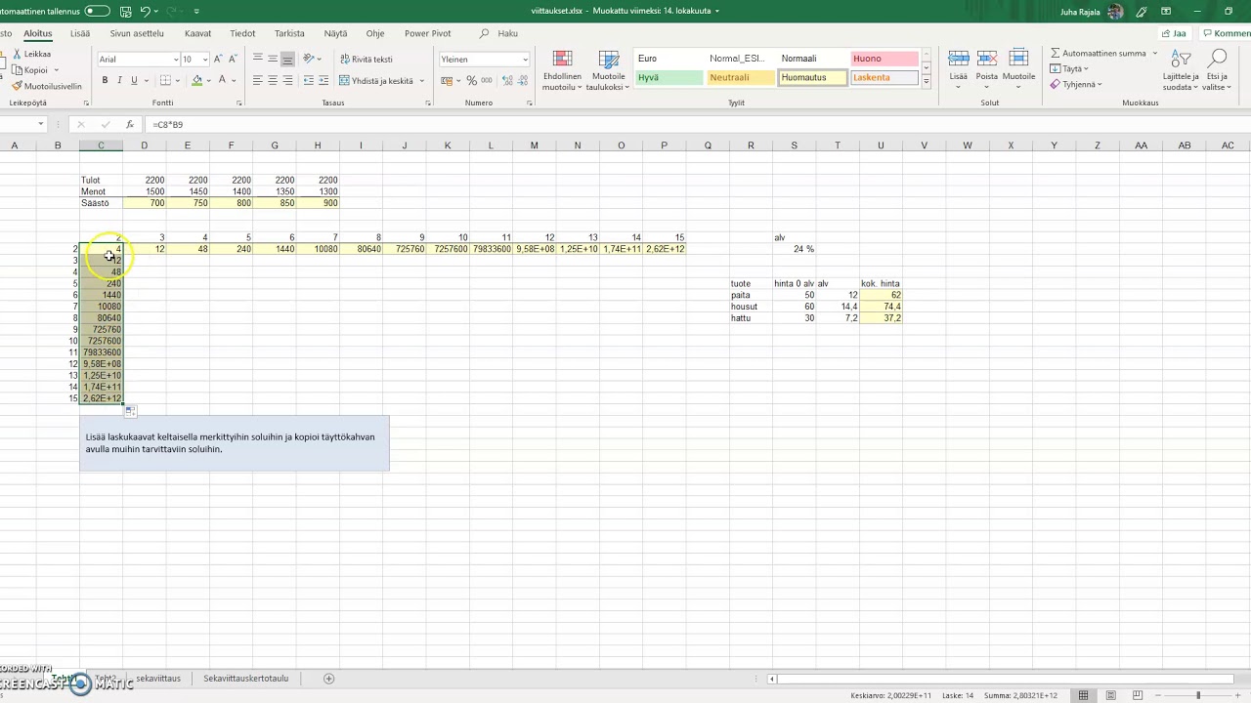The image size is (1251, 703).
Task: Add a new sheet with plus icon
Action: [x=328, y=679]
